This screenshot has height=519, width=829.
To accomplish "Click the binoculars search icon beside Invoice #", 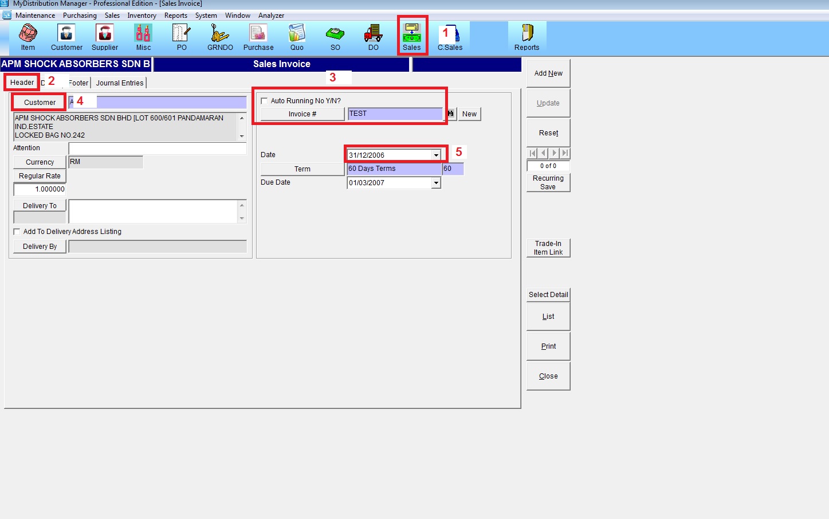I will point(451,114).
